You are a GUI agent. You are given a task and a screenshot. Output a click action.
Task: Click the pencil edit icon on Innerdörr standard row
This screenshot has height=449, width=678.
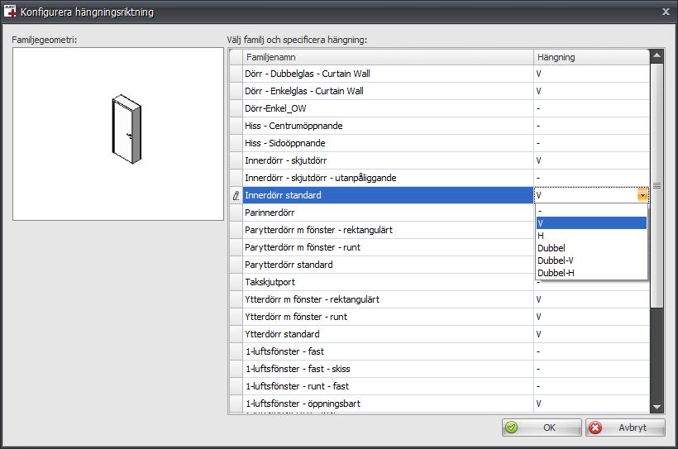(x=236, y=195)
